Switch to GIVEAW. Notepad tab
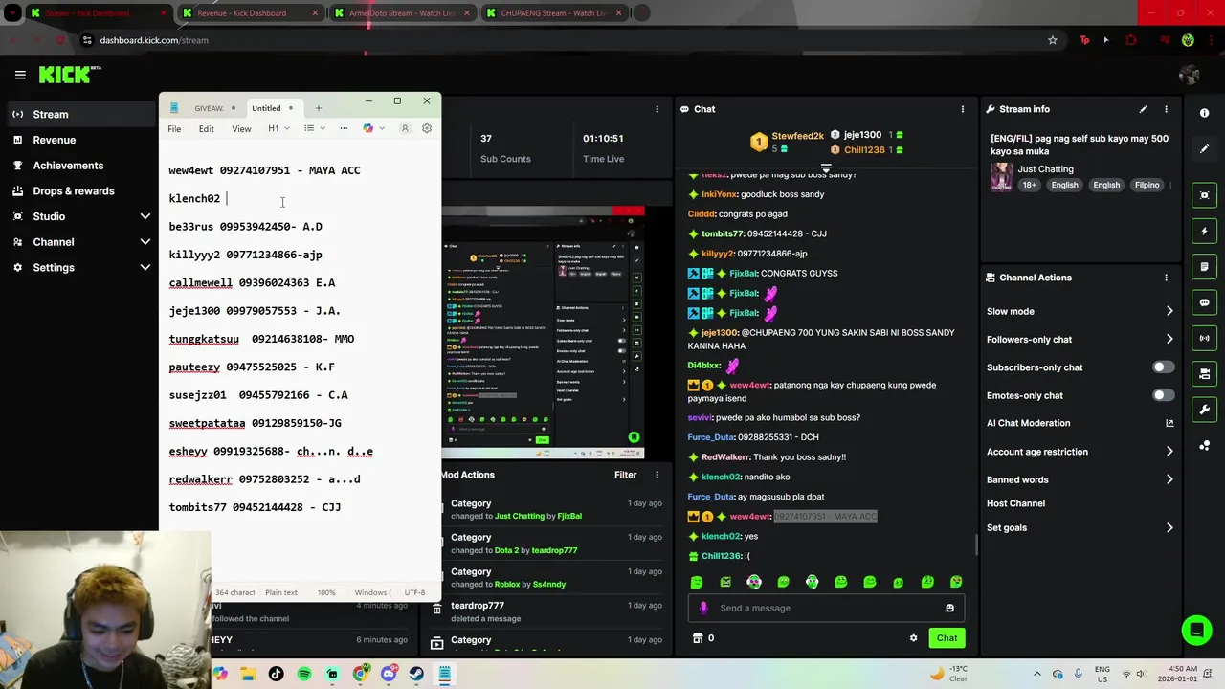The width and height of the screenshot is (1225, 689). (209, 108)
